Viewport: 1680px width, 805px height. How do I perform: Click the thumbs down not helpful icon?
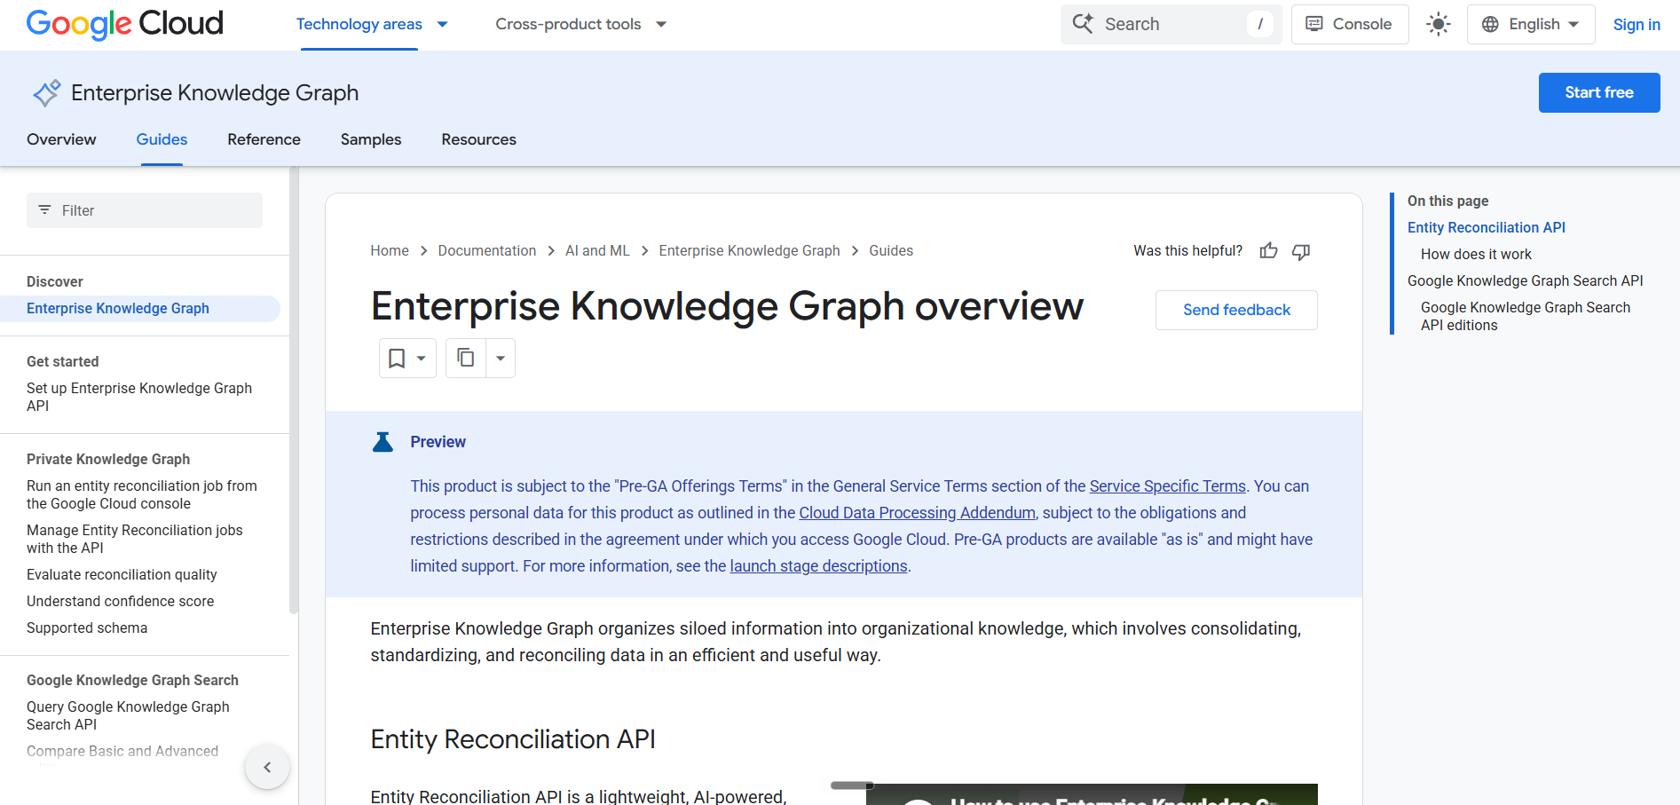click(1301, 251)
